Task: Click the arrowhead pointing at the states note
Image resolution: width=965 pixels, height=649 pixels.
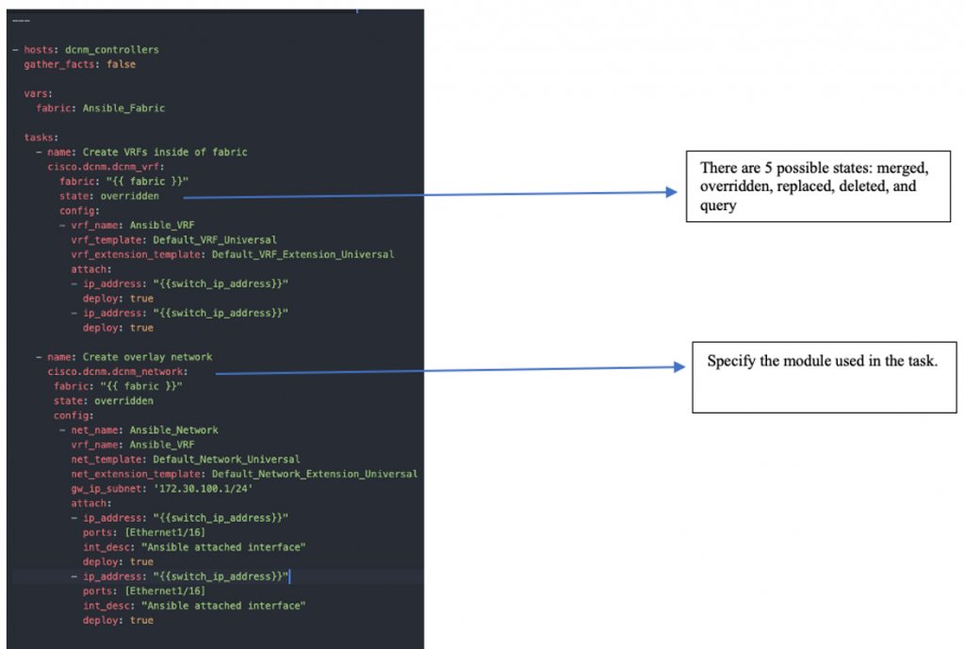Action: tap(671, 192)
